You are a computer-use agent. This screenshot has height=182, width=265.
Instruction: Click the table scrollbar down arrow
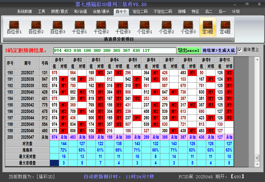[x=257, y=164]
